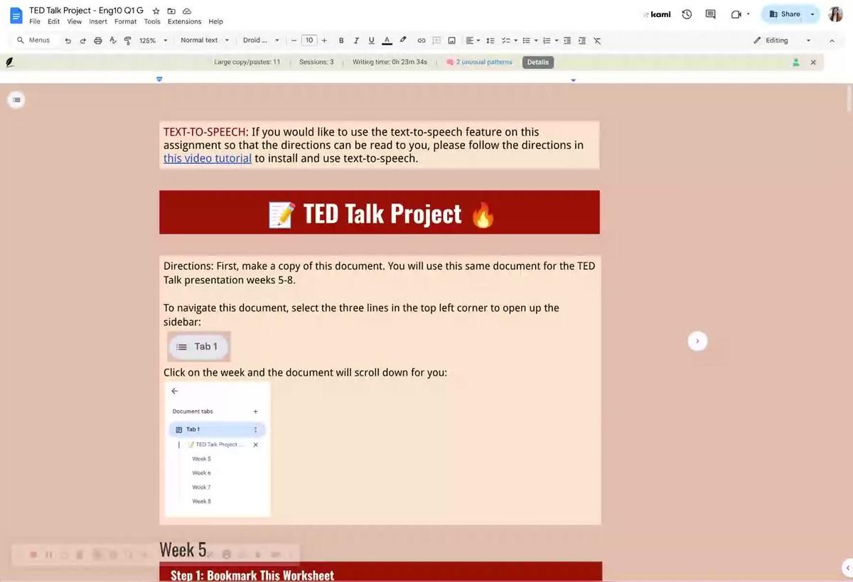The width and height of the screenshot is (853, 582).
Task: Expand the bulleted list options arrow
Action: (x=536, y=40)
